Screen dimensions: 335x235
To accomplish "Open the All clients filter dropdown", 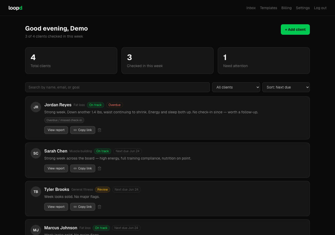I will (236, 87).
